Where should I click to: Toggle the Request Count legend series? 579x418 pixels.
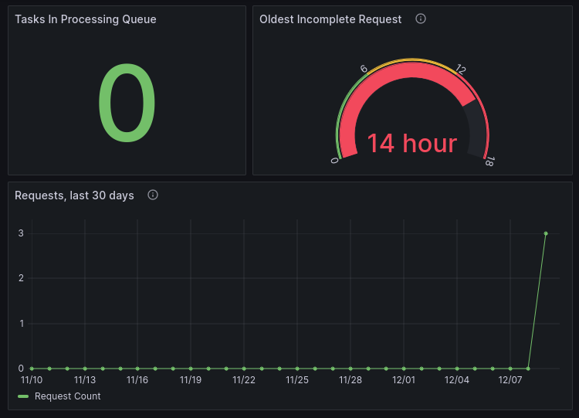pyautogui.click(x=68, y=396)
